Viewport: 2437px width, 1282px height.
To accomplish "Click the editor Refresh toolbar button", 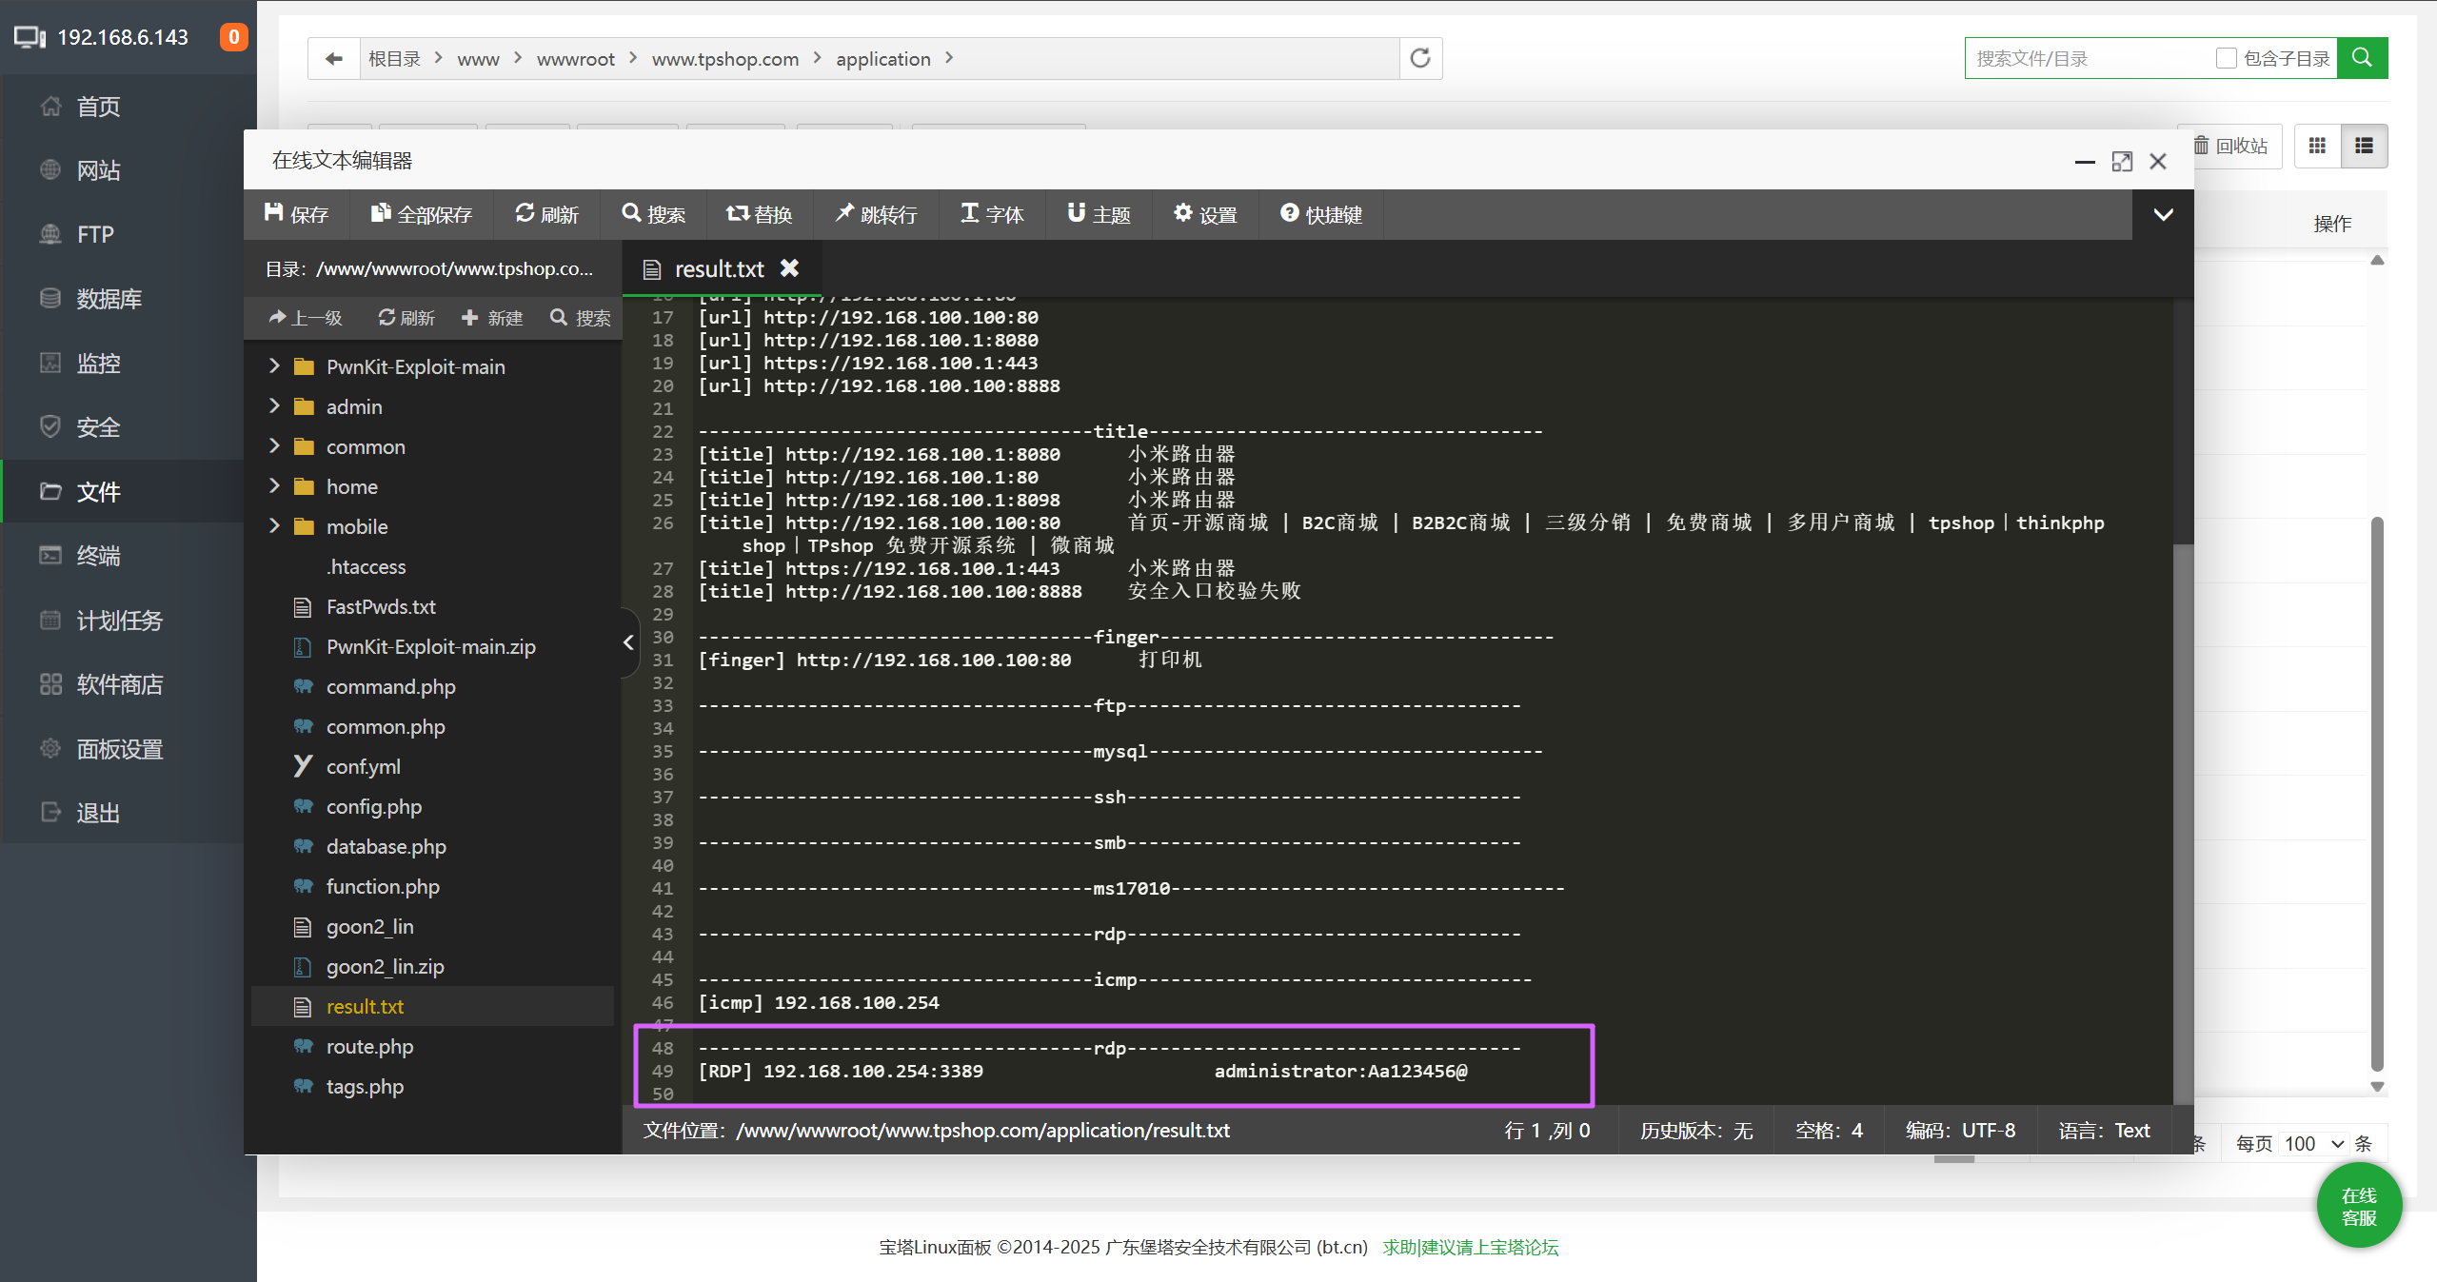I will [x=546, y=214].
